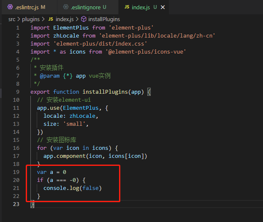Click 'ElementPlus' in the line 1 import
Screen dimensions: 263x222
click(71, 28)
